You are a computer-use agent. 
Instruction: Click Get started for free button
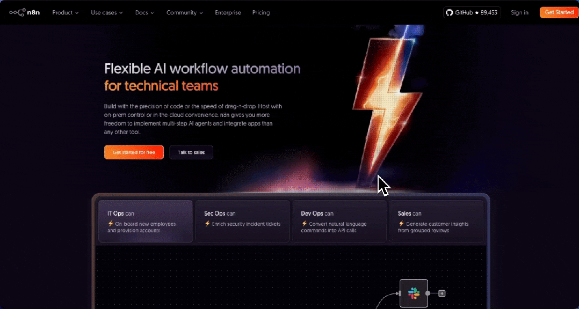click(134, 152)
